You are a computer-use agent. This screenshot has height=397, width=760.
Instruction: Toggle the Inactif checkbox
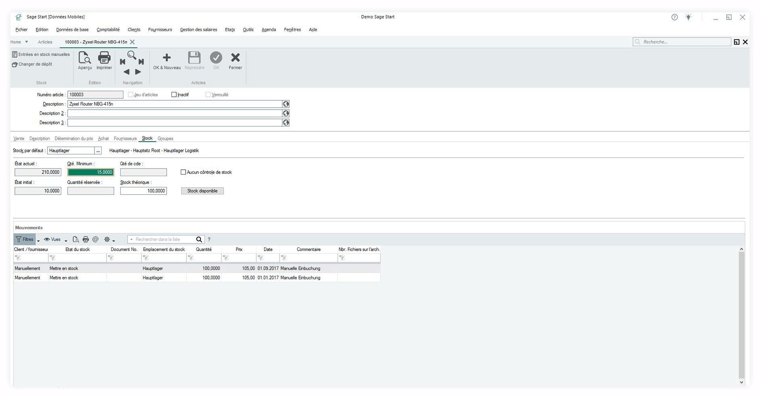coord(174,95)
